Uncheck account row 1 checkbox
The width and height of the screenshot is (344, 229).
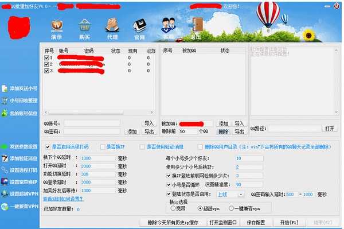tap(46, 58)
